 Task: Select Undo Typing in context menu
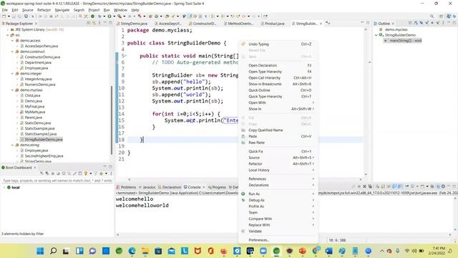[278, 44]
